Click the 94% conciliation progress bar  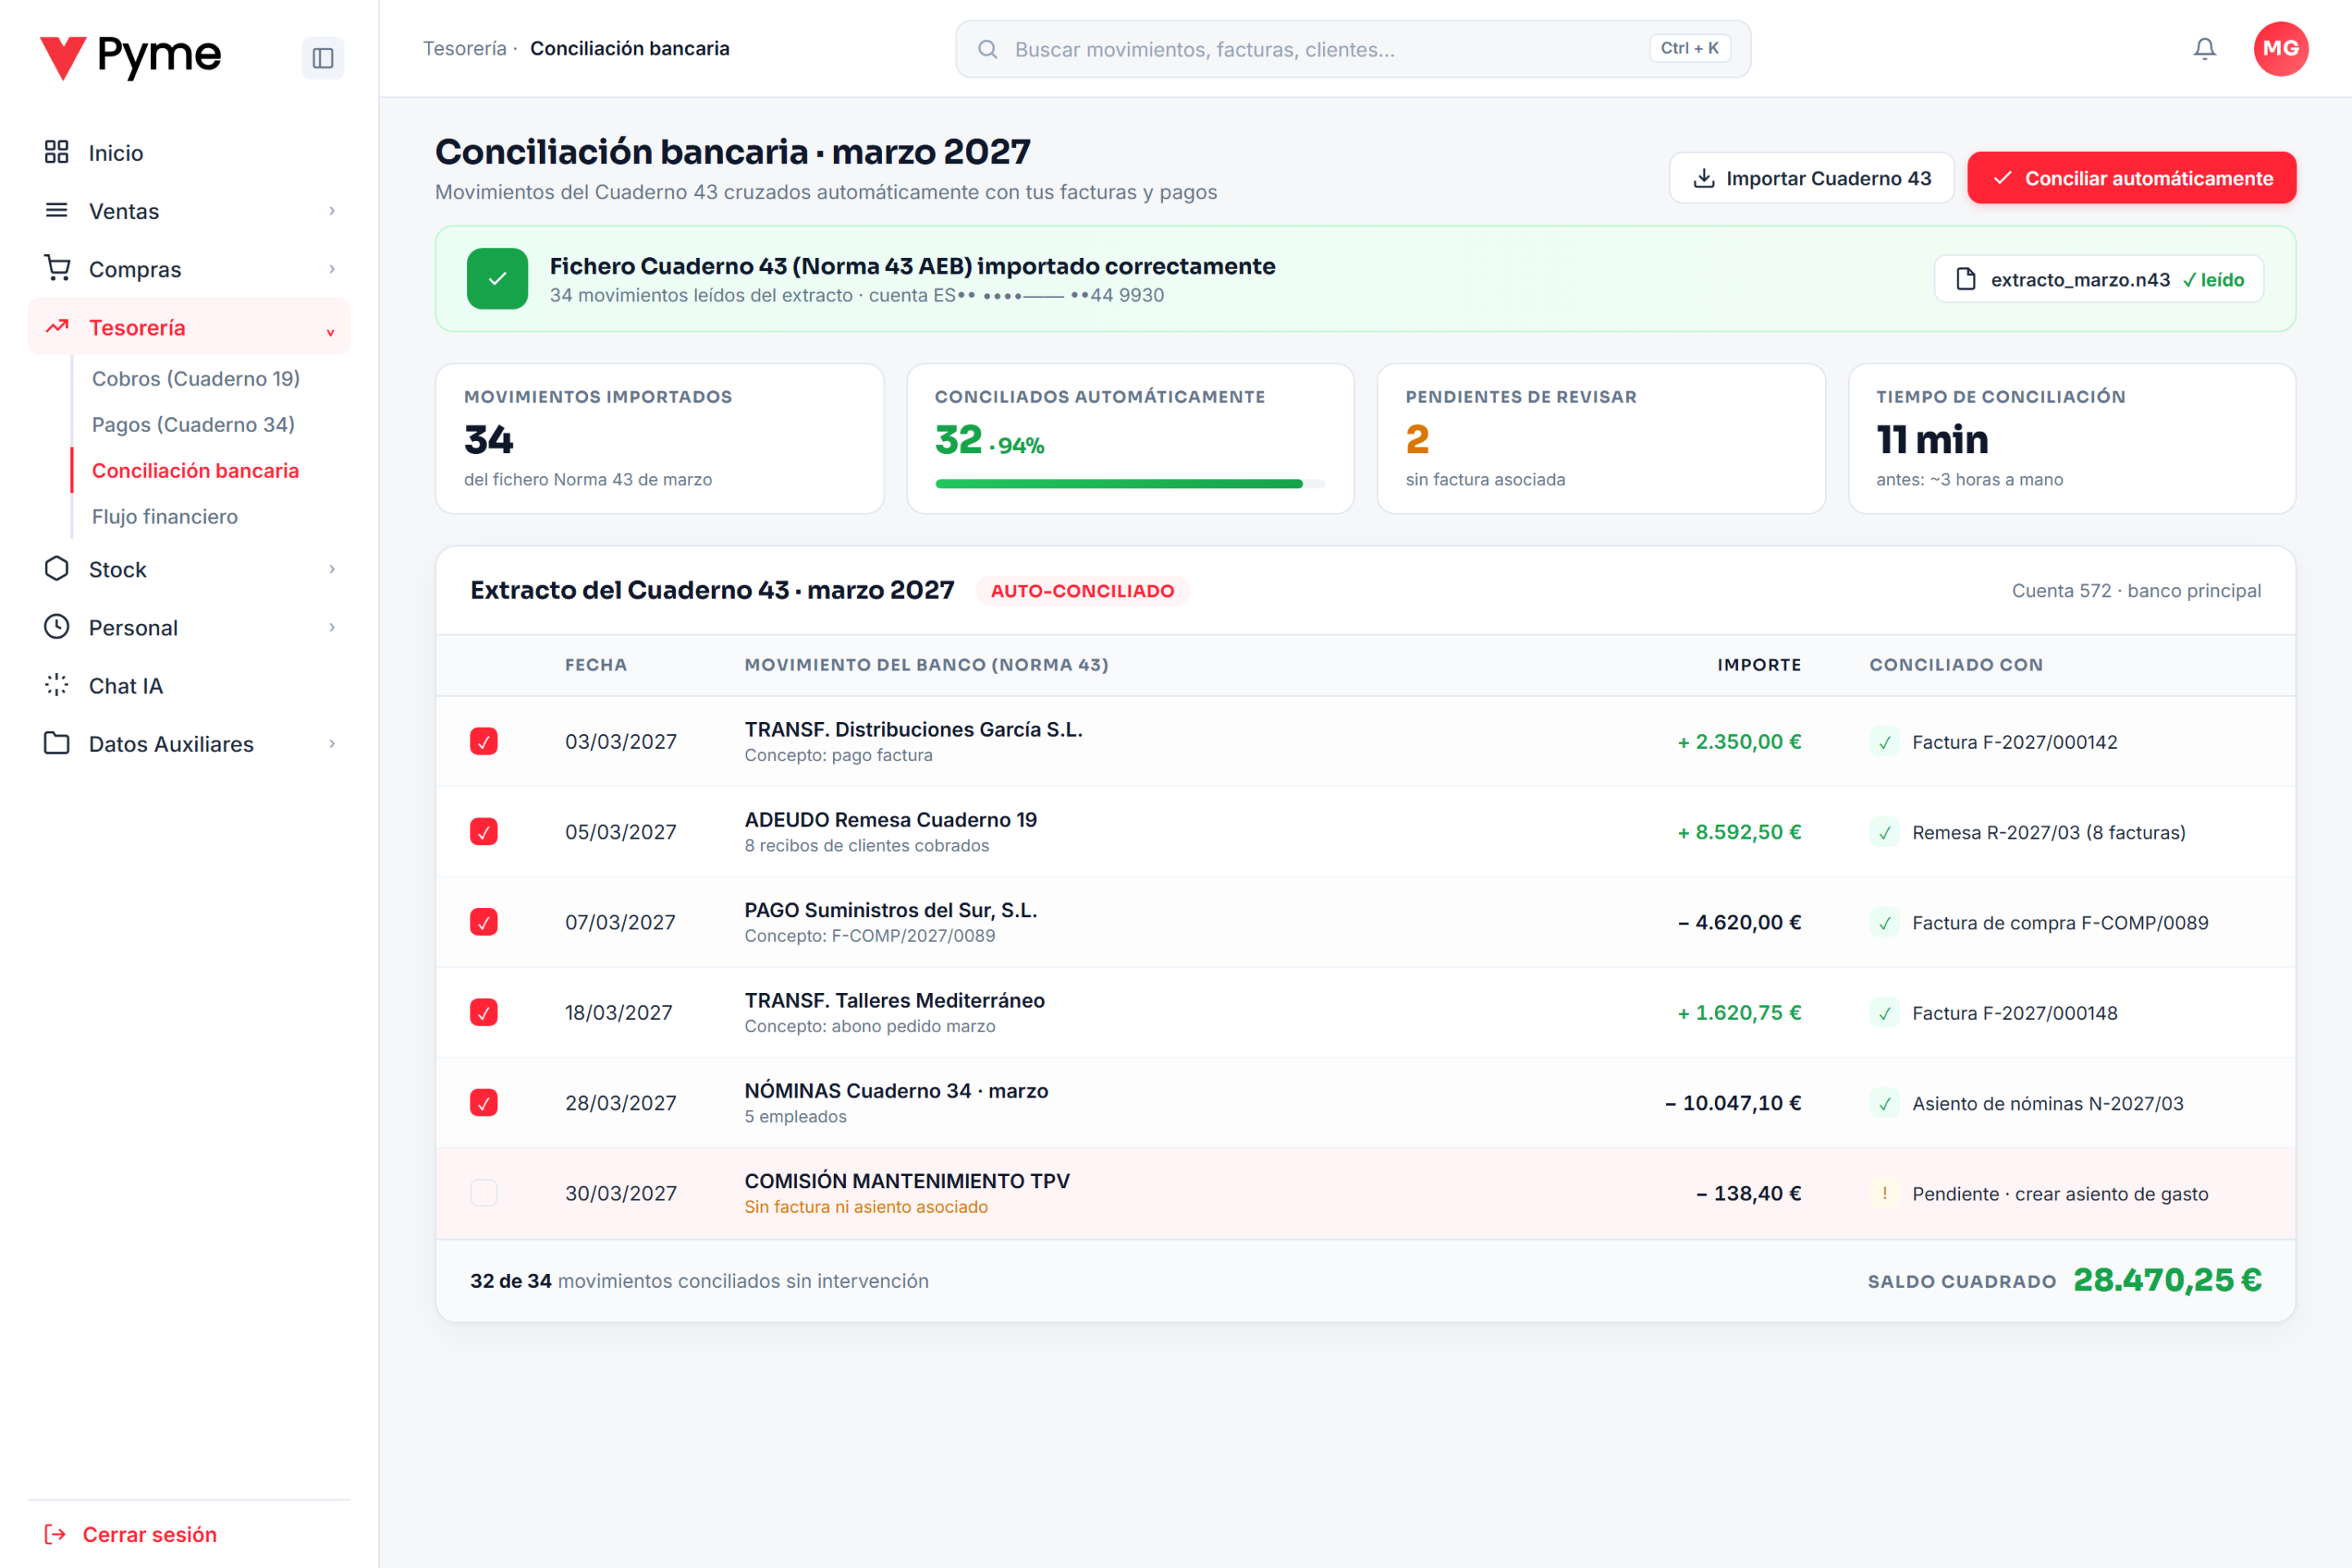point(1130,483)
